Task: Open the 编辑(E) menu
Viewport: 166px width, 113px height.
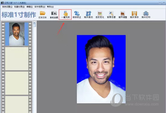Action: [x=30, y=7]
